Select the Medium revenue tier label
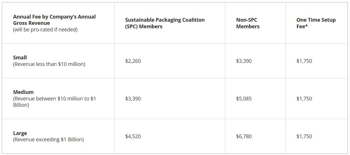 [x=23, y=92]
